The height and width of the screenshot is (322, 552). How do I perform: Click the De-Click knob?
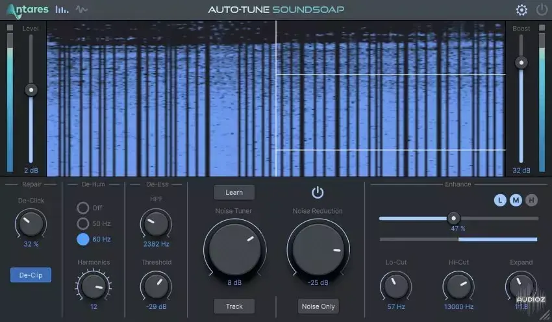(31, 224)
